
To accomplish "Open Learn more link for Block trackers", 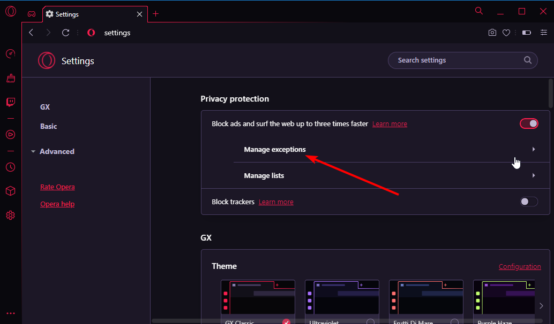I will point(276,202).
